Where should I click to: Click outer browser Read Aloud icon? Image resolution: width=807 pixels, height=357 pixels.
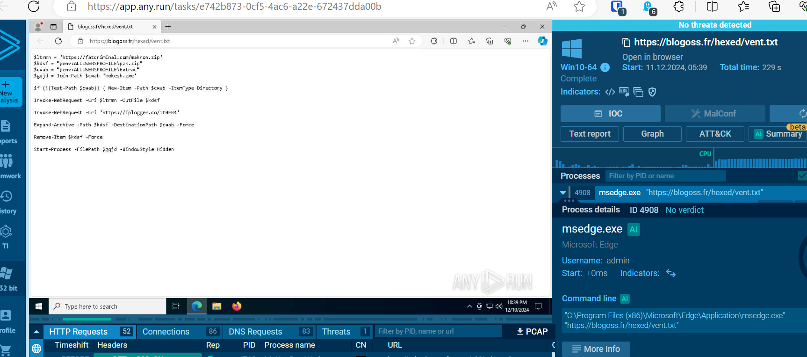[552, 7]
